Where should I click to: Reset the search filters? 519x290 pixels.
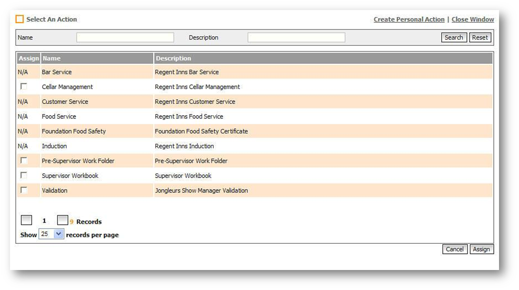click(x=480, y=38)
